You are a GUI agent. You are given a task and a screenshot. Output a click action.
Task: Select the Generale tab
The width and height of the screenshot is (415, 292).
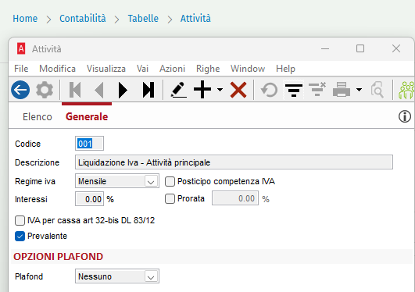click(x=87, y=116)
